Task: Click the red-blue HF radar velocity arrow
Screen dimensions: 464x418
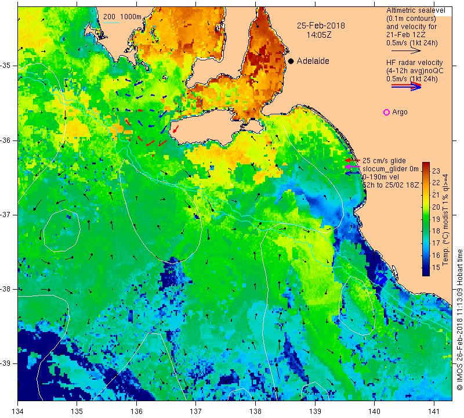Action: [x=406, y=86]
